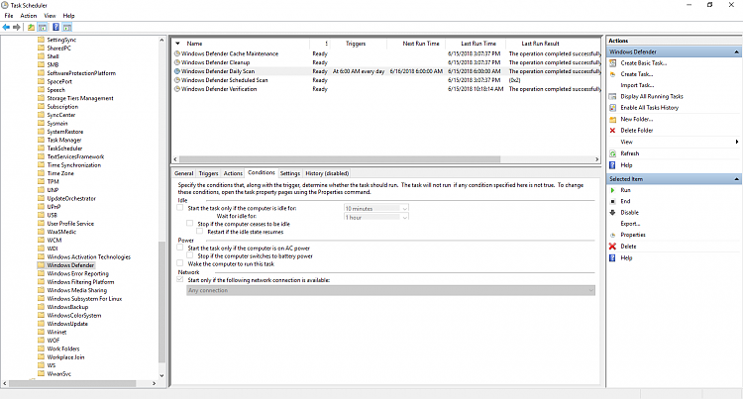Click the Windows Defender Verification clock icon
Viewport: 743px width, 399px height.
click(177, 89)
